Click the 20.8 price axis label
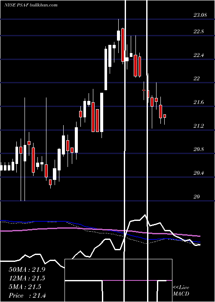Image resolution: width=215 pixels, height=302 pixels. click(199, 149)
